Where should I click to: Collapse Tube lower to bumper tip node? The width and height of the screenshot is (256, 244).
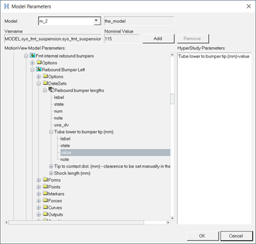click(x=51, y=132)
